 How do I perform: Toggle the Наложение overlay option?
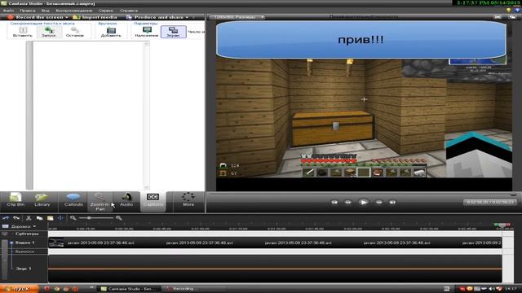[x=147, y=32]
